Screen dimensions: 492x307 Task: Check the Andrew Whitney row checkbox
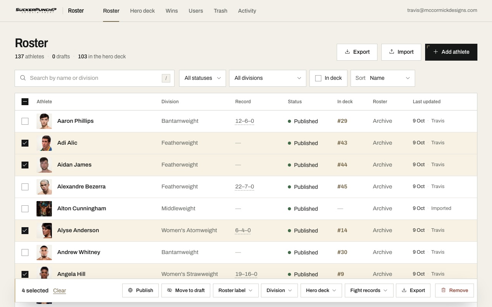click(25, 252)
